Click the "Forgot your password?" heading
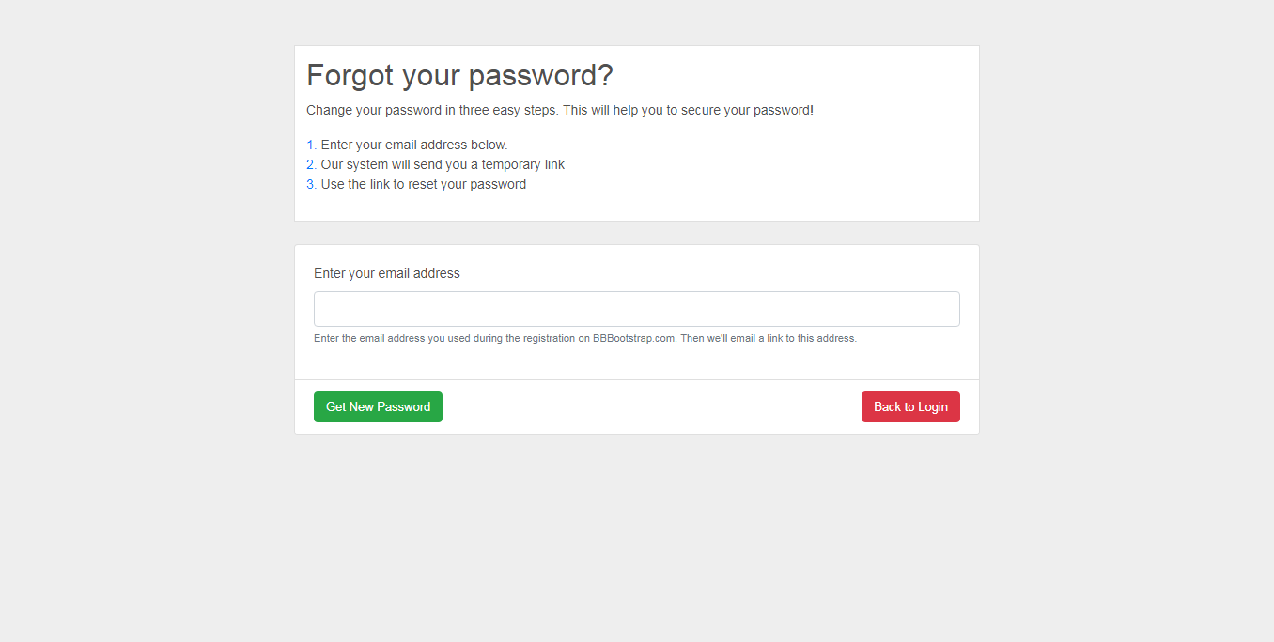This screenshot has width=1274, height=642. [459, 76]
